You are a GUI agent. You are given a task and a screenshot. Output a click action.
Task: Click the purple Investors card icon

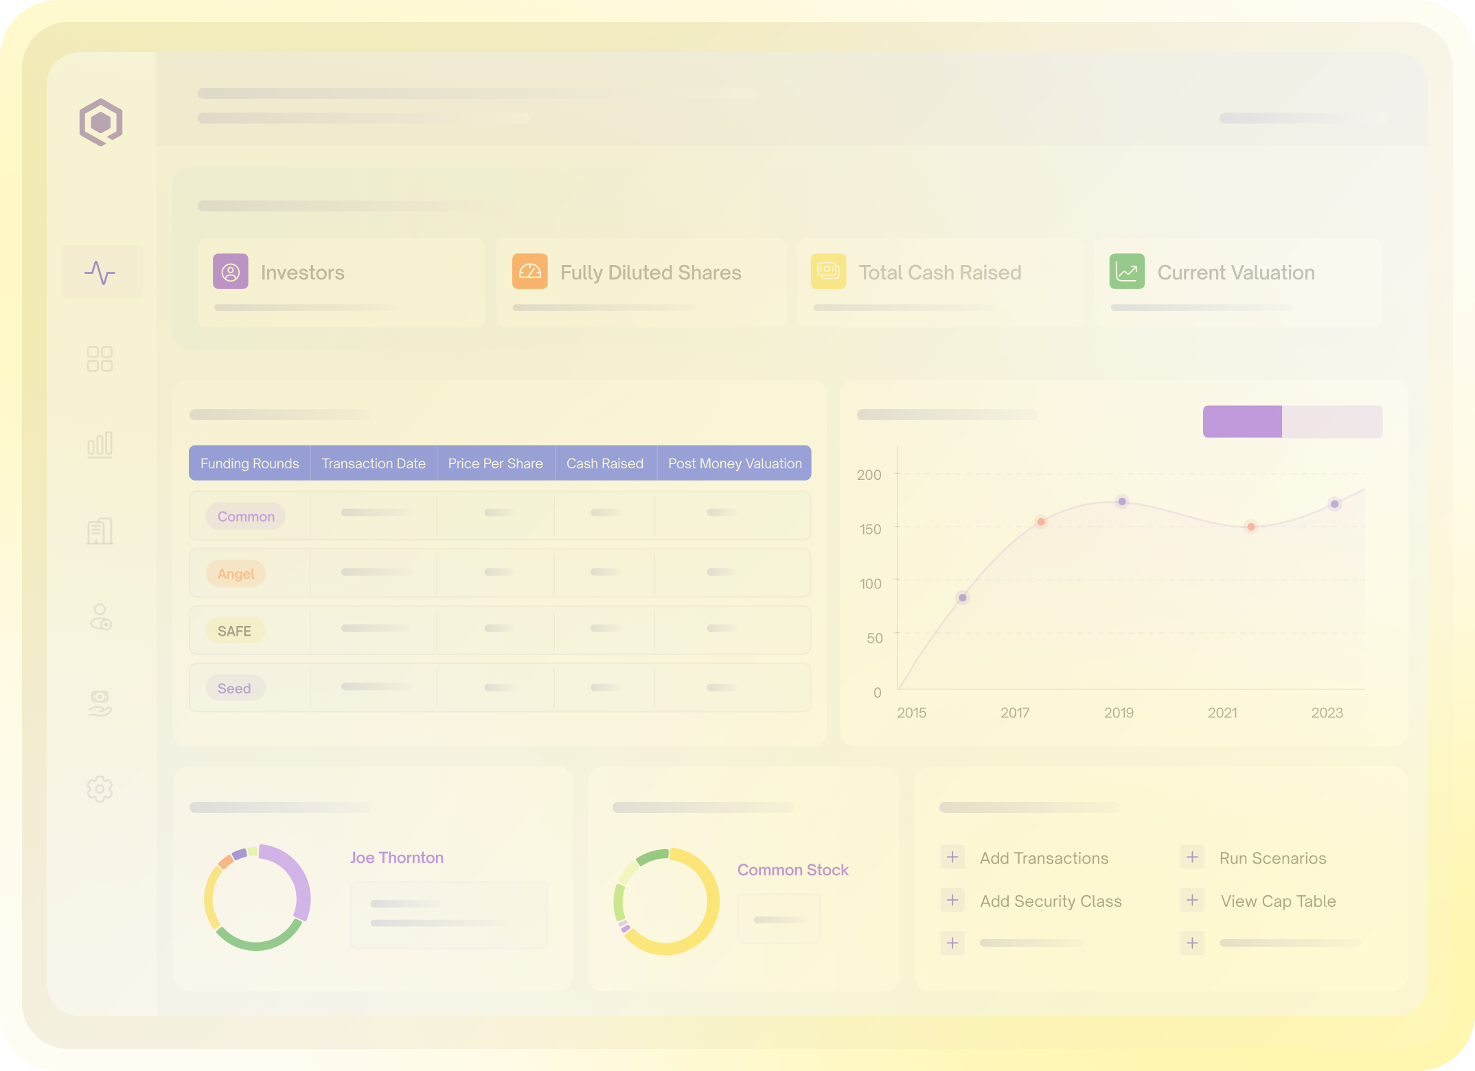pyautogui.click(x=231, y=272)
